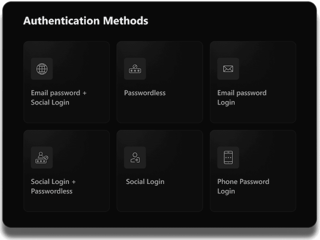Click the smartphone icon for Phone Password Login

pyautogui.click(x=228, y=157)
